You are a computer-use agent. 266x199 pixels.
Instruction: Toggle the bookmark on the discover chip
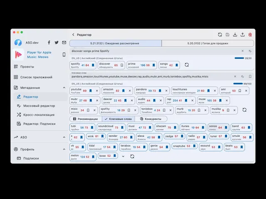(x=122, y=65)
